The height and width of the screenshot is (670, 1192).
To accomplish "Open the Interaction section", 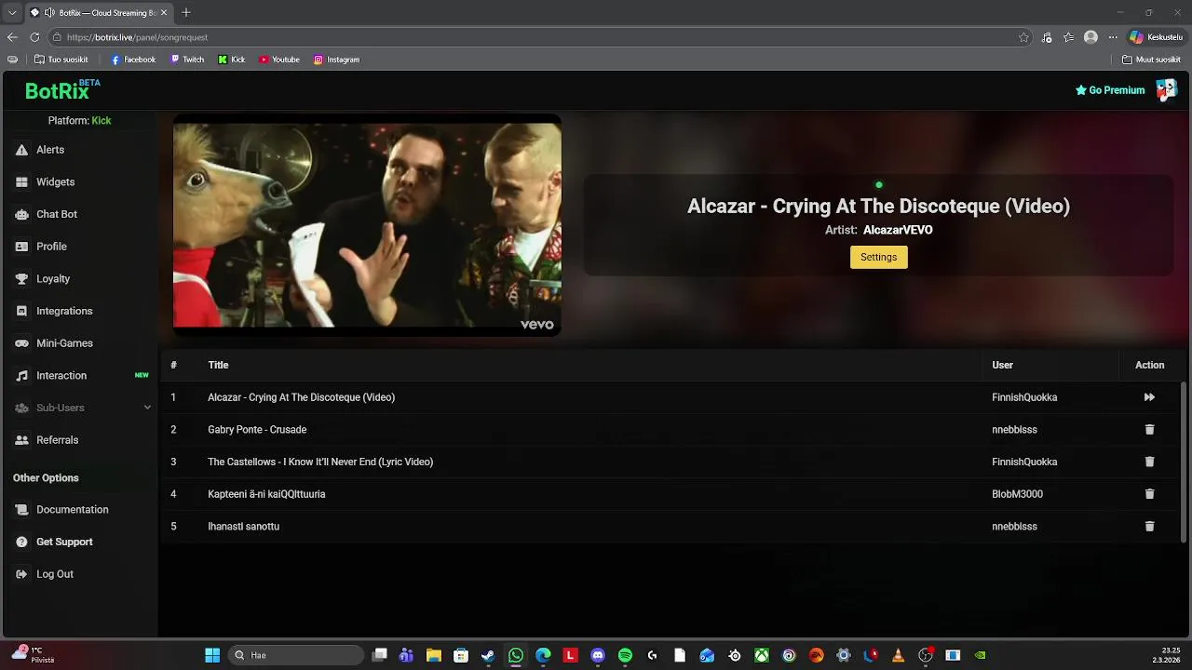I will [x=61, y=376].
